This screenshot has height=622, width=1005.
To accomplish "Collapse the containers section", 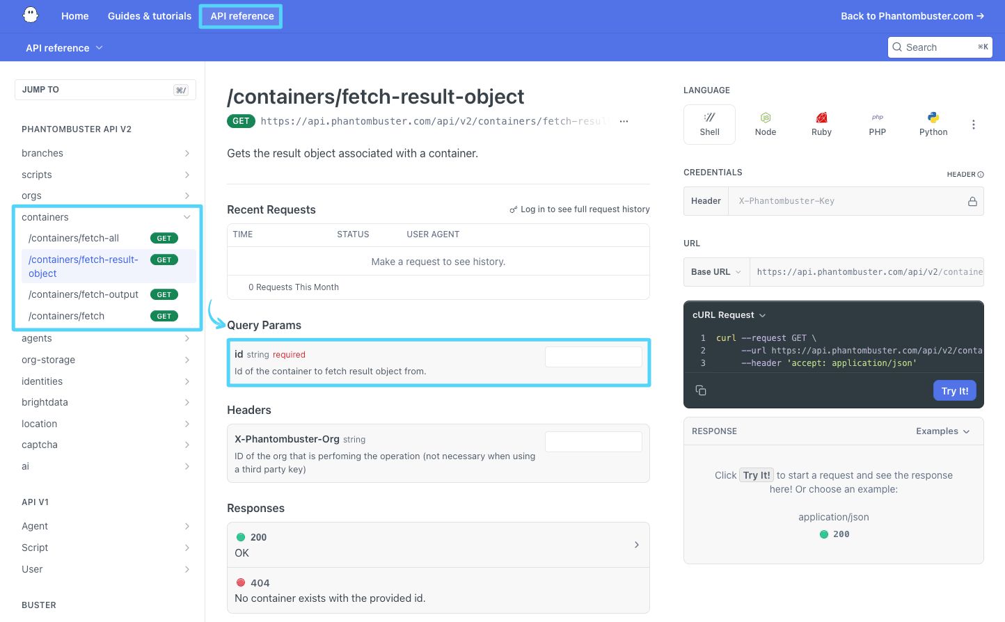I will click(187, 217).
